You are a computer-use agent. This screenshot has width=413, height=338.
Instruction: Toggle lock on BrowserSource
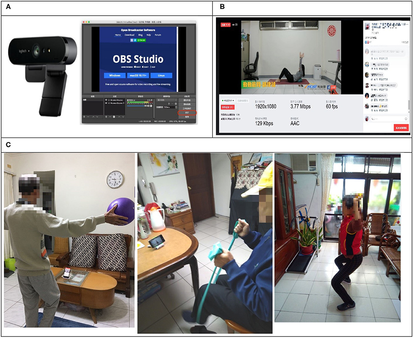(109, 100)
